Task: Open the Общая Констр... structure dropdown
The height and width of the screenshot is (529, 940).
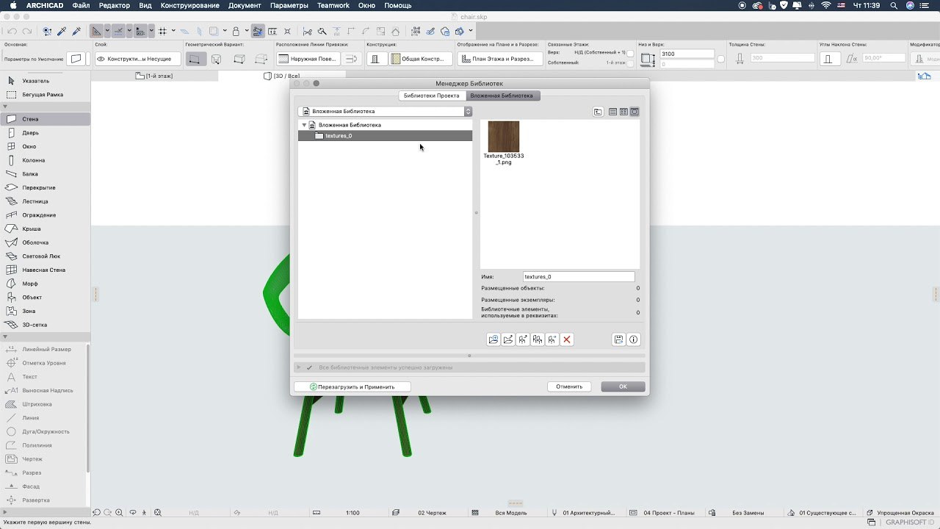Action: 420,59
